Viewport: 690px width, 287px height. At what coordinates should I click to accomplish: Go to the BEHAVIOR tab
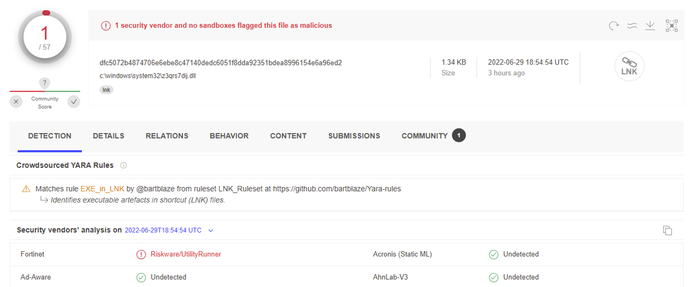pos(229,136)
